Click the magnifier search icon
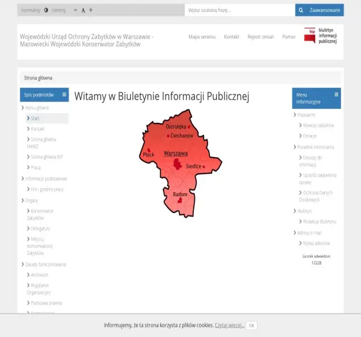The width and height of the screenshot is (361, 337). click(x=301, y=10)
